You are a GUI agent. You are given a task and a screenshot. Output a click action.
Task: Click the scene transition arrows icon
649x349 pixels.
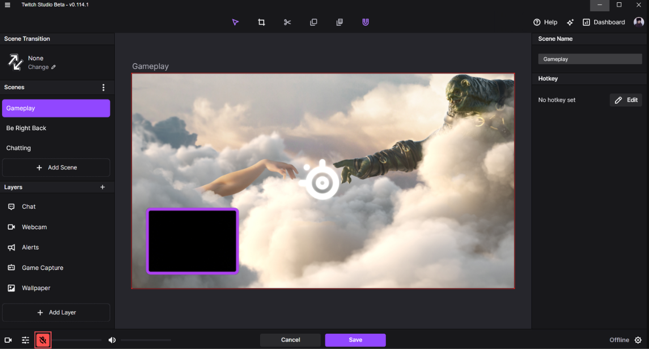15,62
